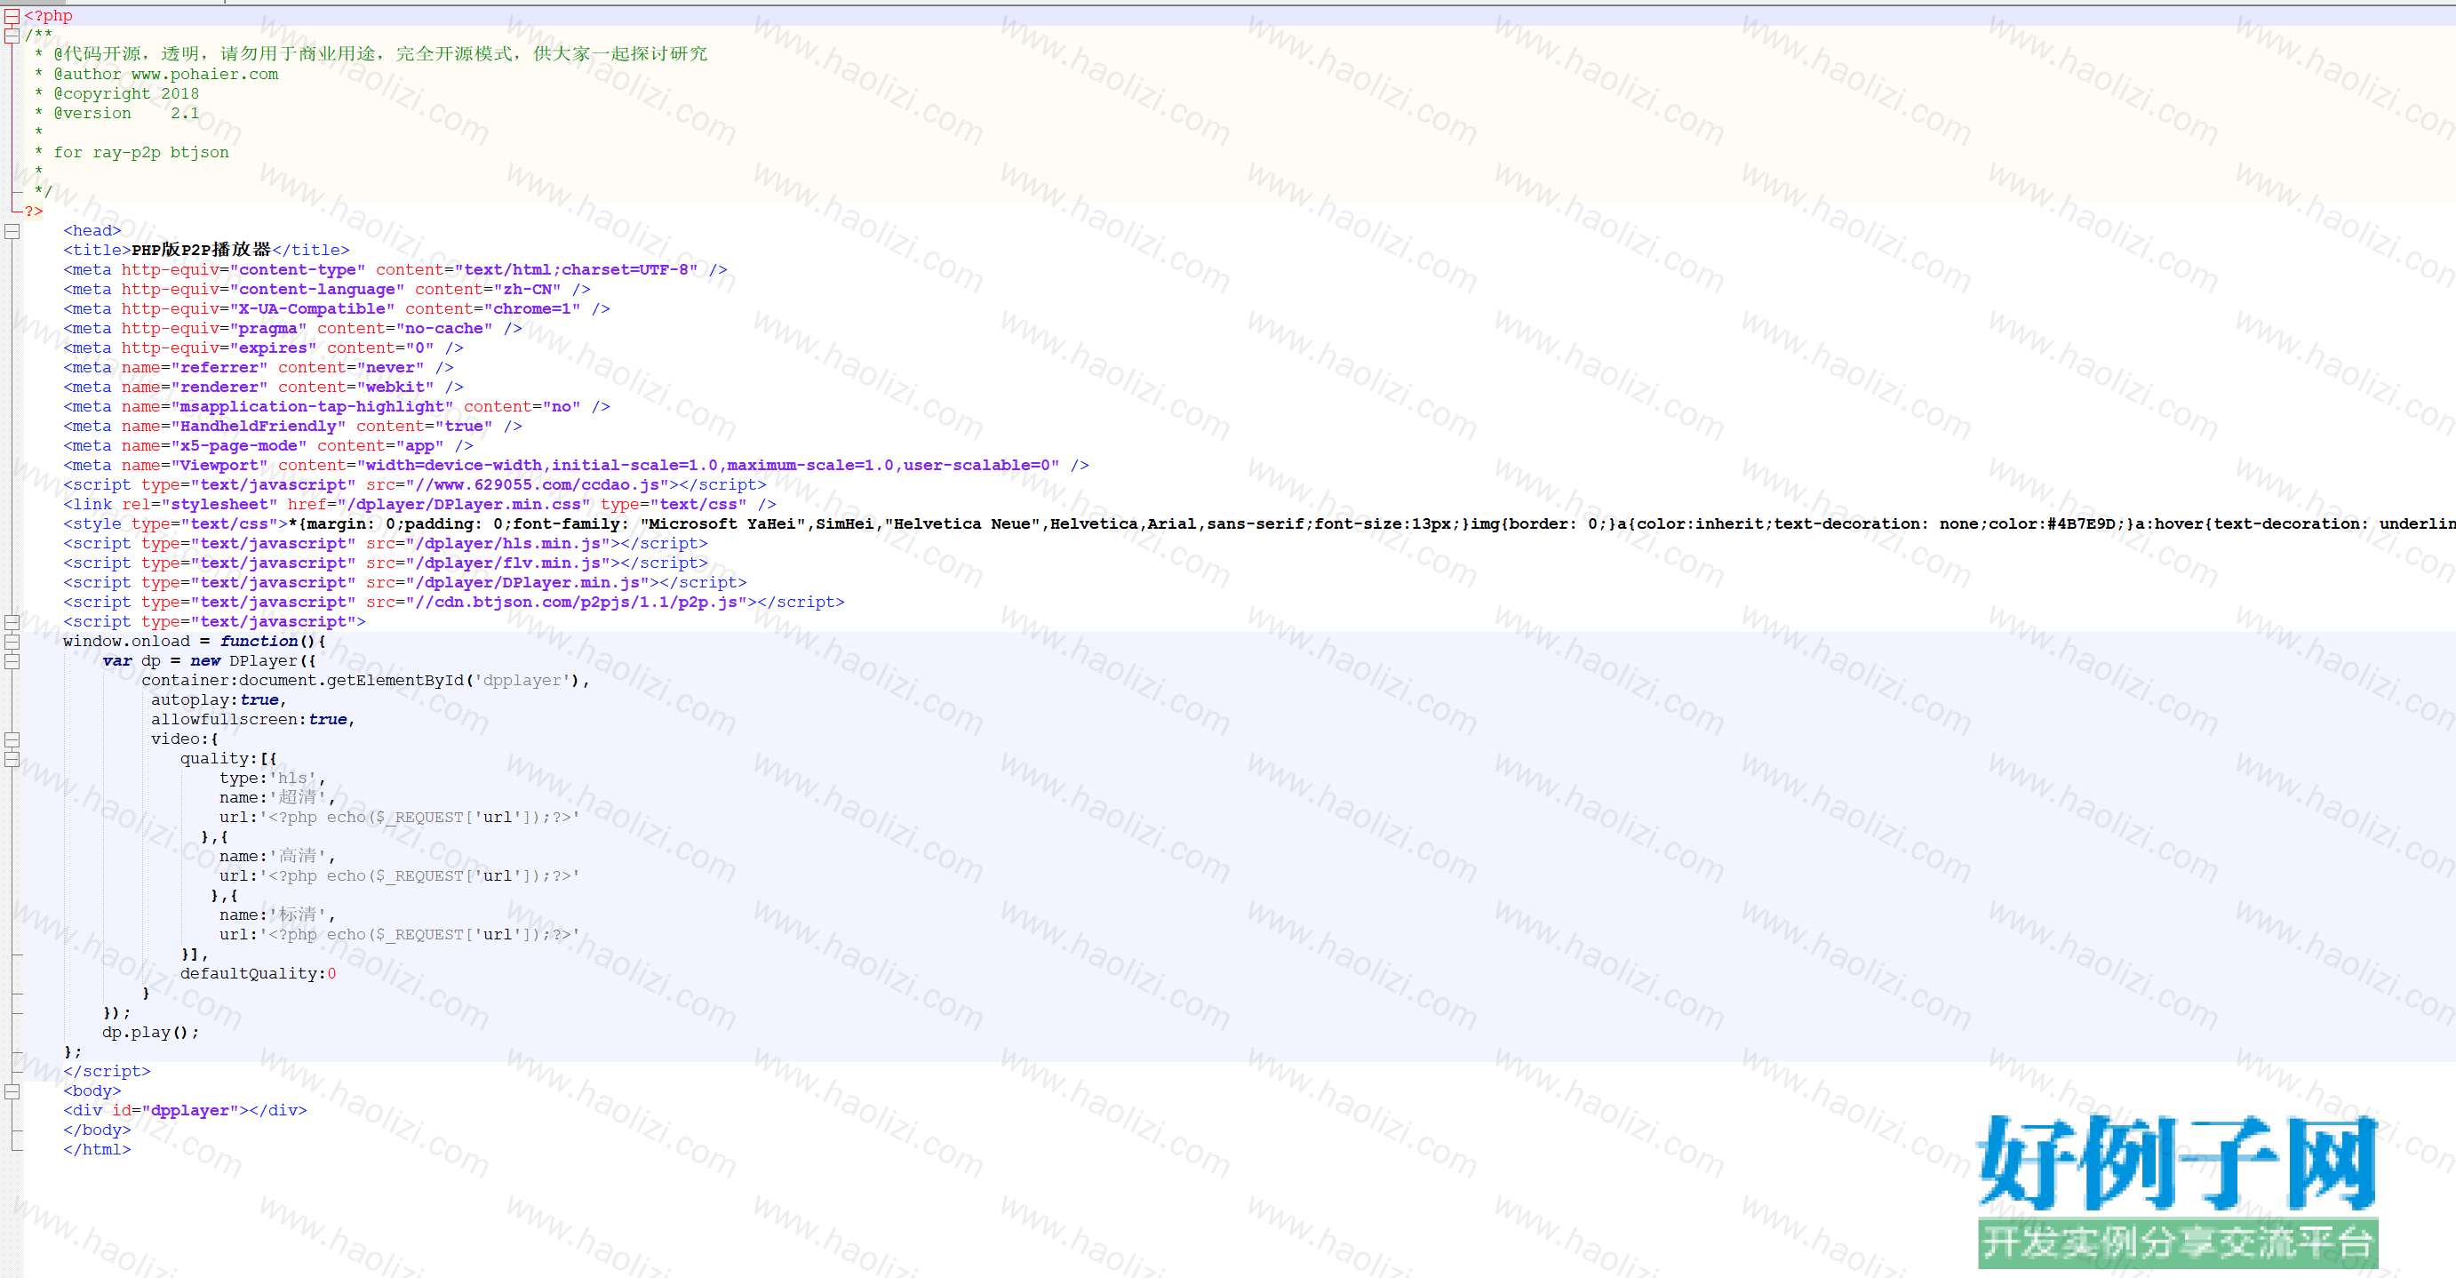Collapse the window.onload function fold marker

tap(12, 642)
